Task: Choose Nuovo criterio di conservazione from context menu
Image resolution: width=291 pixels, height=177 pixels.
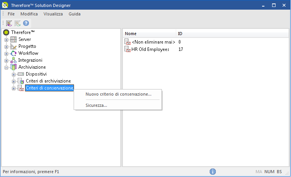Action: 118,94
